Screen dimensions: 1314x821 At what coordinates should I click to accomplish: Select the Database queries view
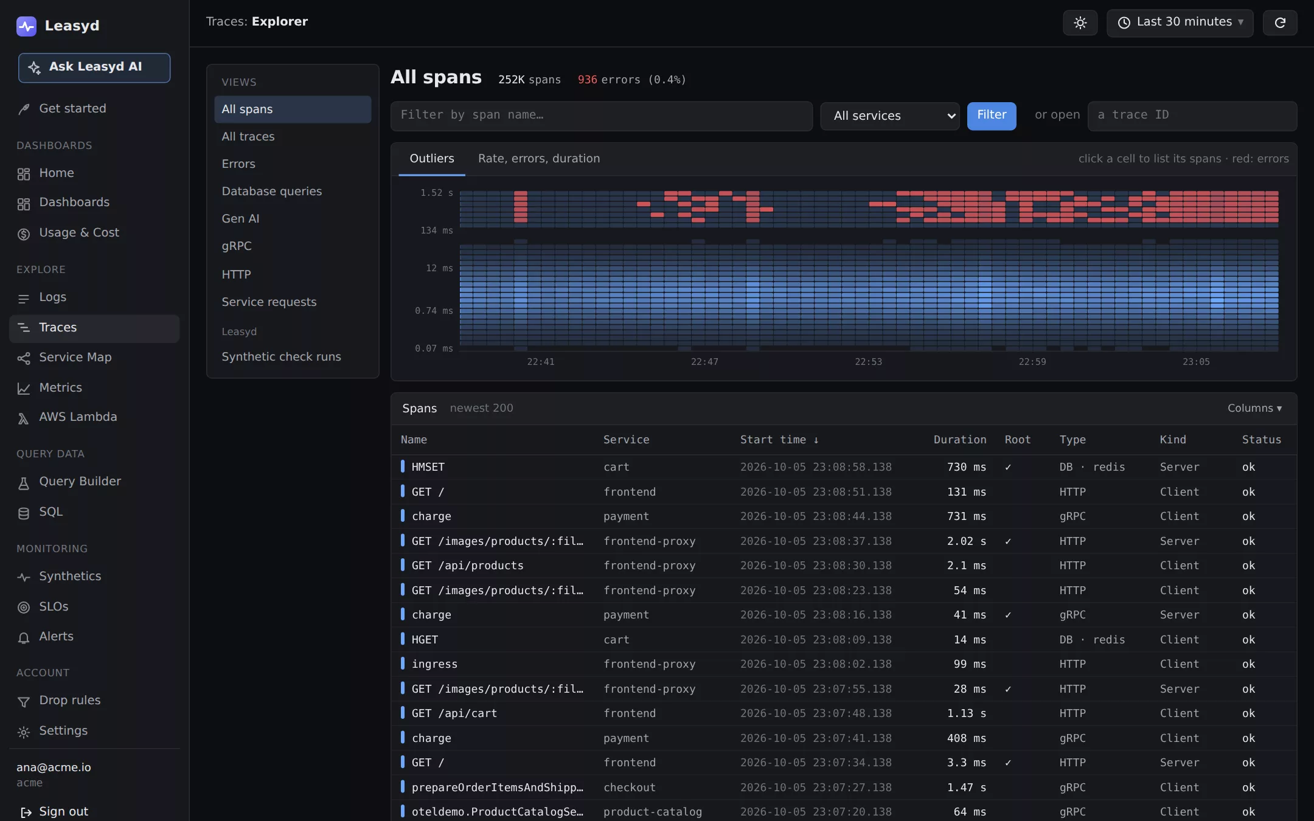click(x=293, y=192)
